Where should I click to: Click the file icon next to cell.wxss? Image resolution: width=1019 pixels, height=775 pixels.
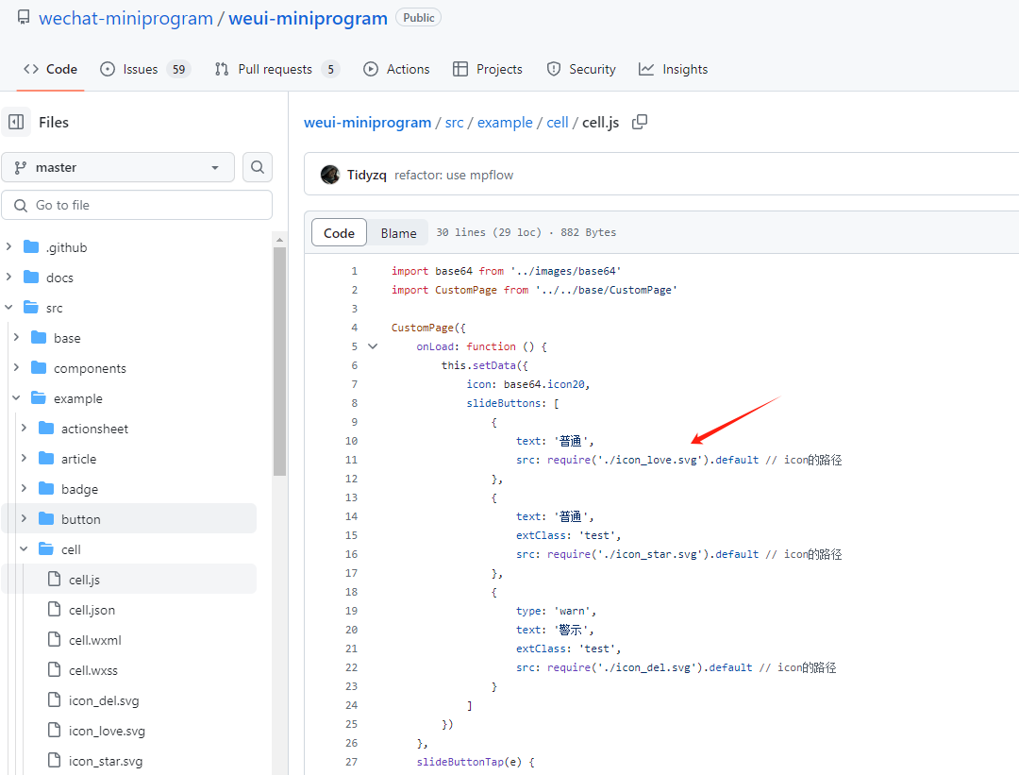(55, 669)
